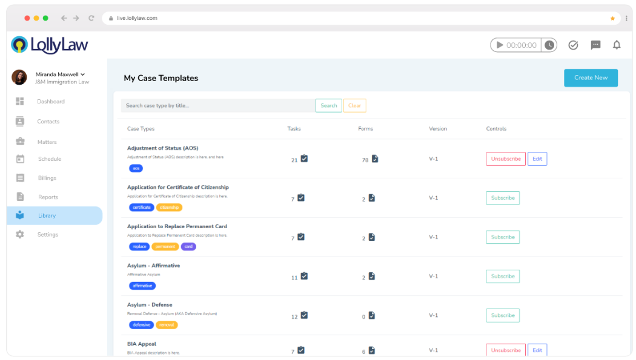636x360 pixels.
Task: Edit the Adjustment of Status template
Action: pos(537,159)
